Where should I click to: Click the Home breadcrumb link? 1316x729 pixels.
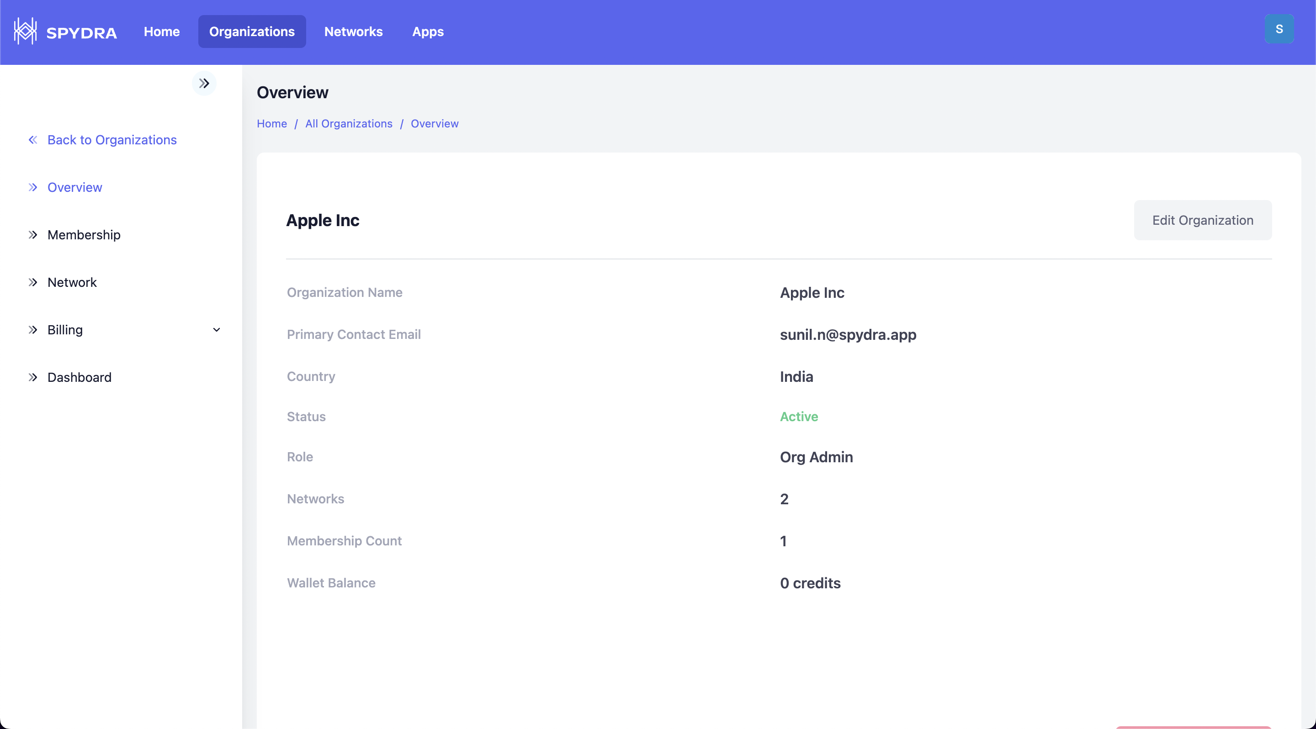tap(272, 123)
